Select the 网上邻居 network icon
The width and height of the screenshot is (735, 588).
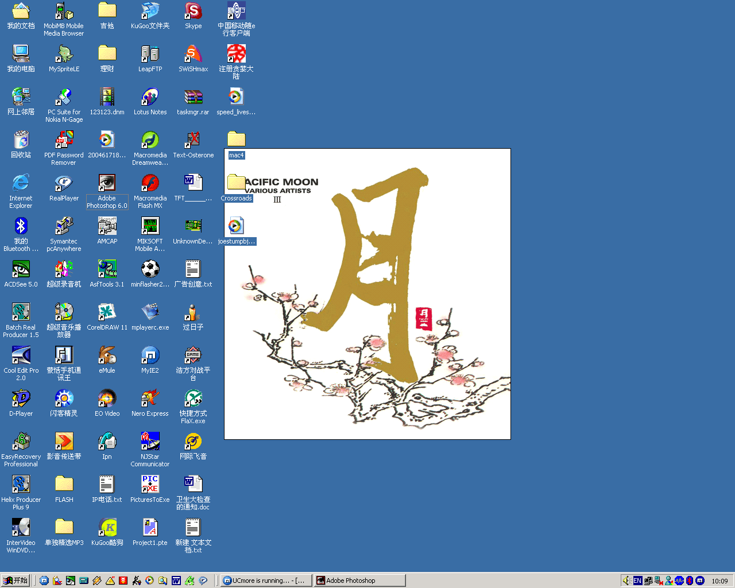(x=21, y=102)
